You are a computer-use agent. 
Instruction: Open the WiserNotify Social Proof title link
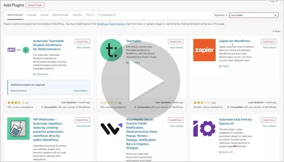point(142,134)
